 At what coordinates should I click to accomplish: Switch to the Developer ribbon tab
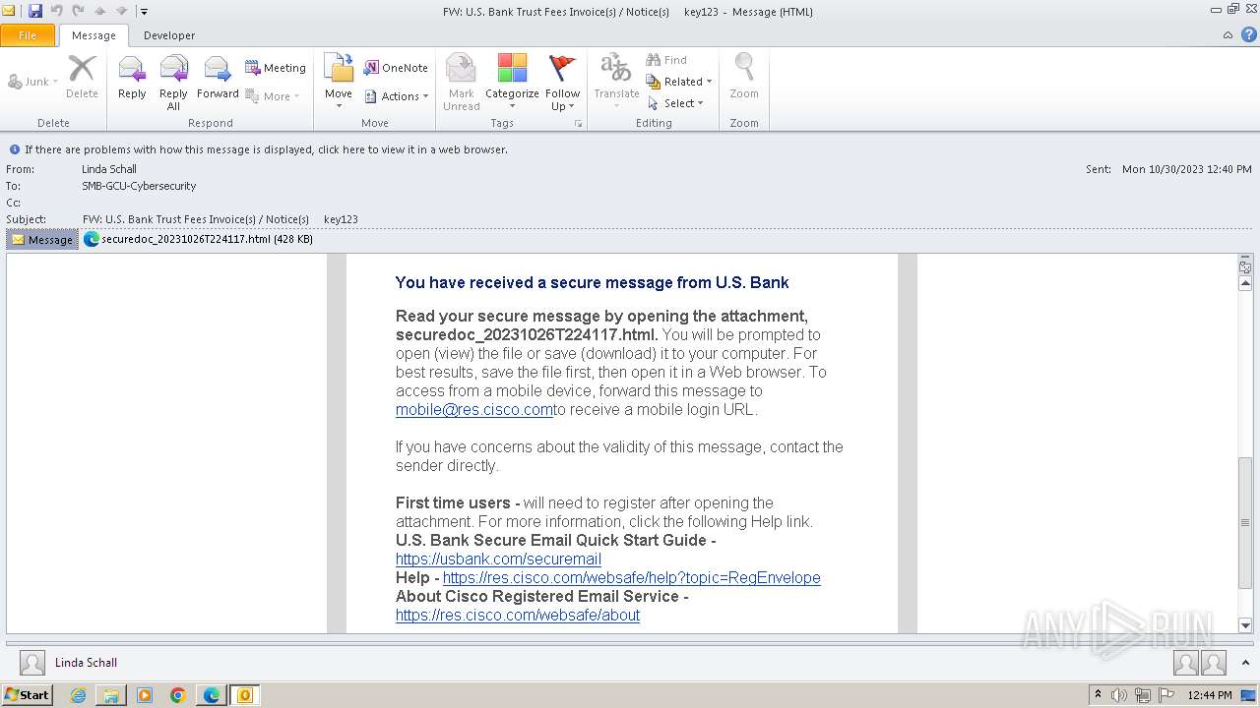[x=169, y=35]
